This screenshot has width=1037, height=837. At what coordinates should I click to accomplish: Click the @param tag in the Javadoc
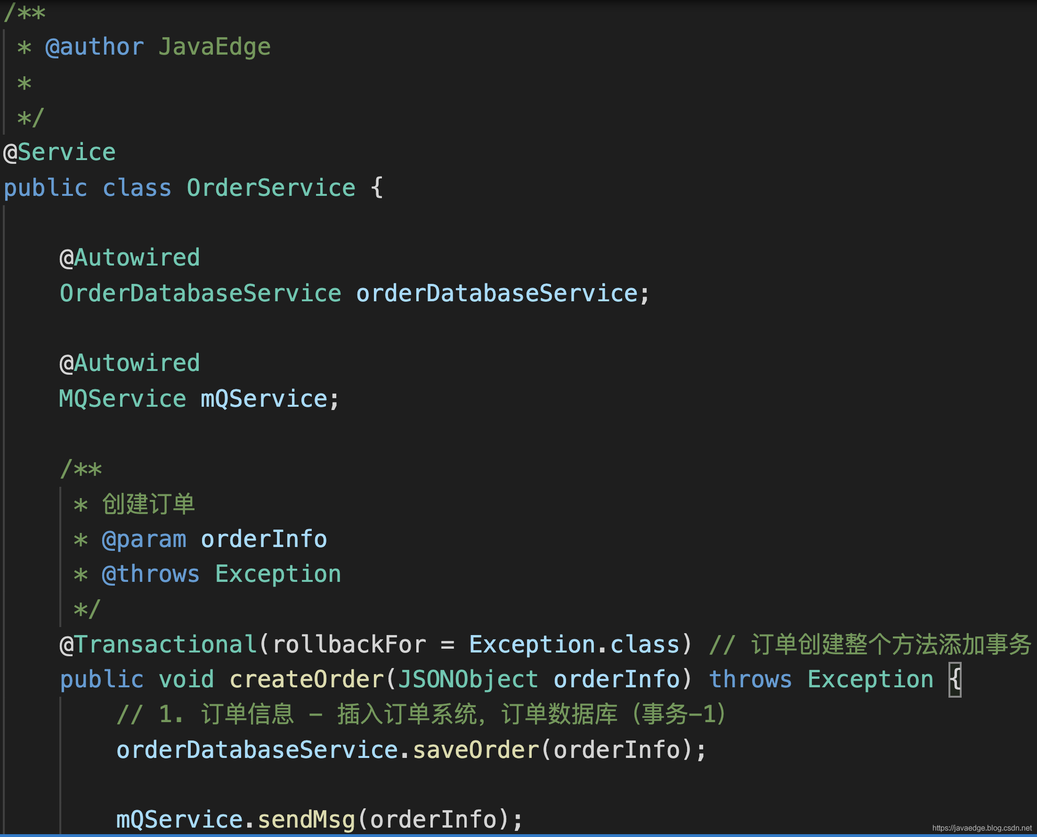144,539
